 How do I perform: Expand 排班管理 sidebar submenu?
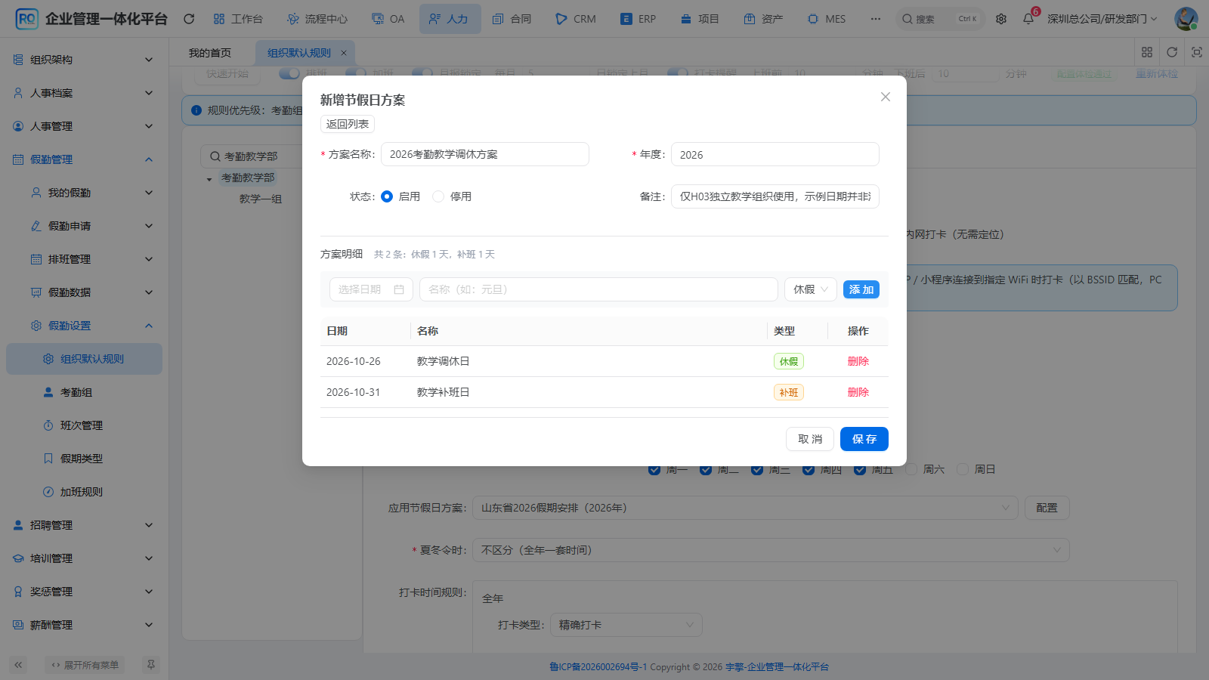click(x=84, y=259)
